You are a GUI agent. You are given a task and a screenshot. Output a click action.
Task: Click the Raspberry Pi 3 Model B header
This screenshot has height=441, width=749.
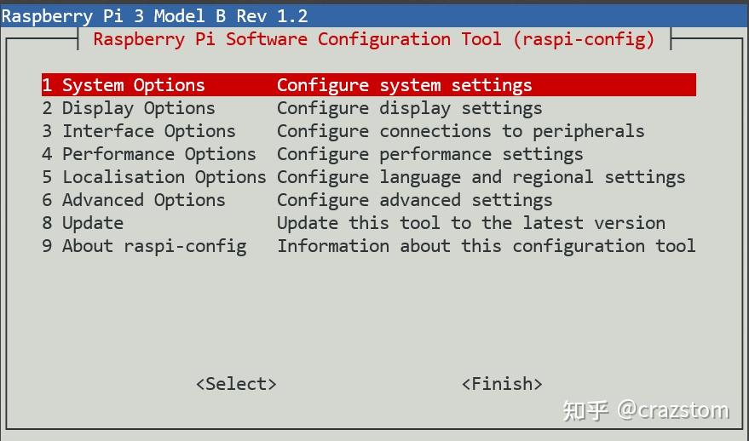pos(154,16)
